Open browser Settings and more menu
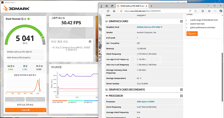224x118 pixels. (x=215, y=11)
